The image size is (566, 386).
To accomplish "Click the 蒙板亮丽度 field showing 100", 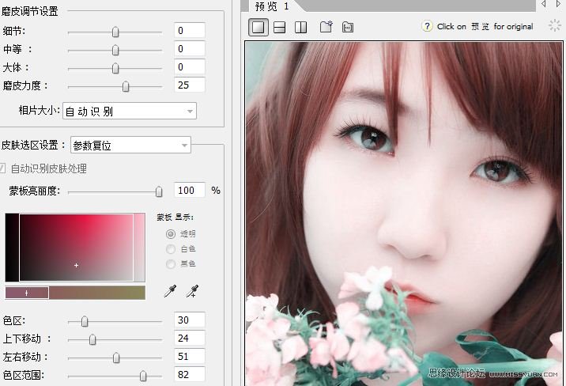I will 190,190.
